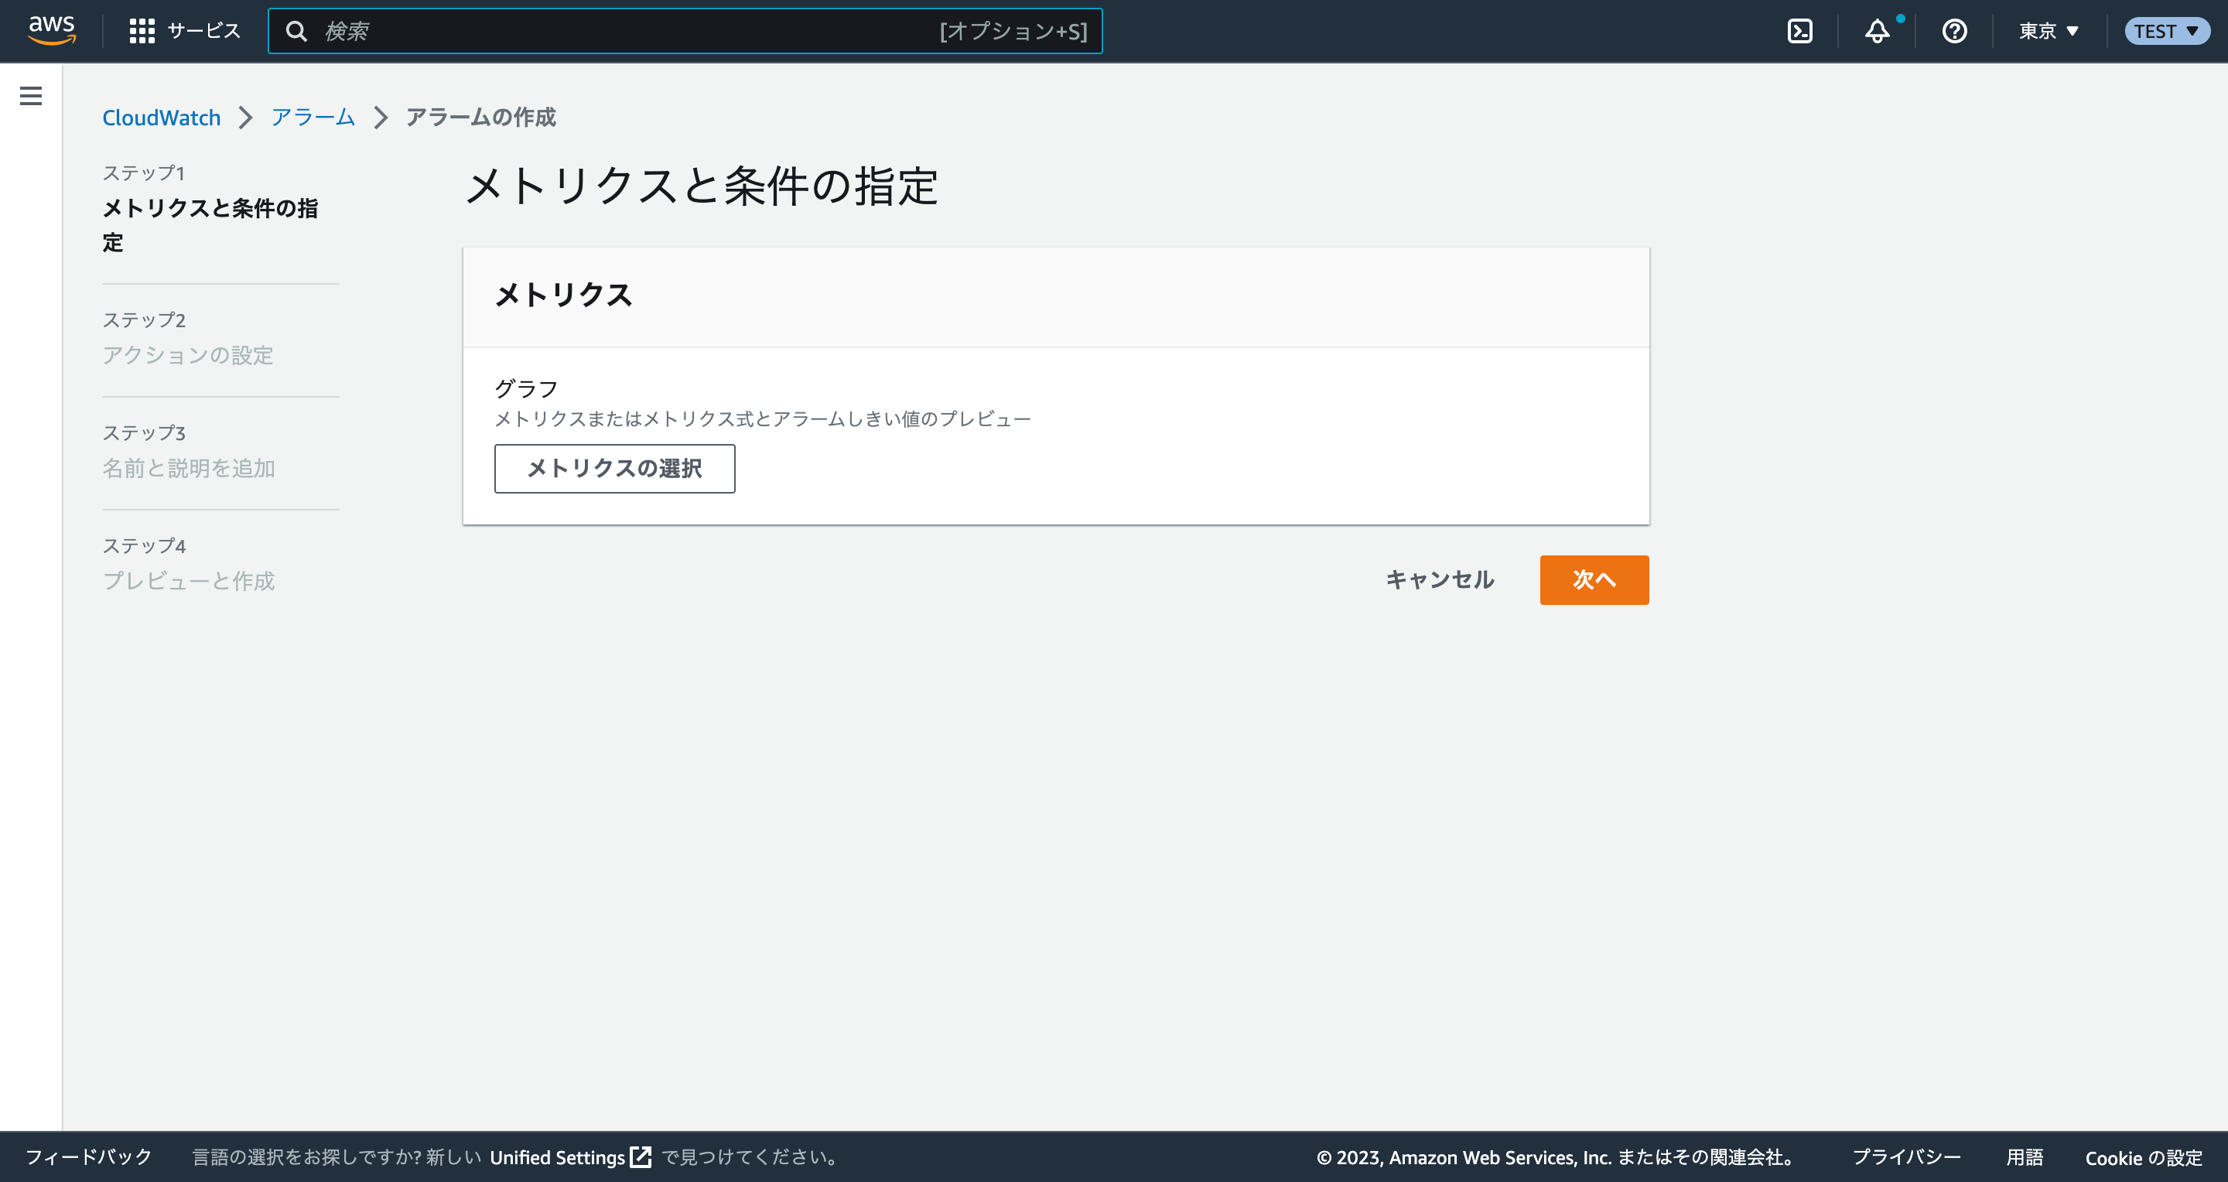Select ステップ2 アクションの設定
Screen dimensions: 2228x1182
pyautogui.click(x=188, y=355)
